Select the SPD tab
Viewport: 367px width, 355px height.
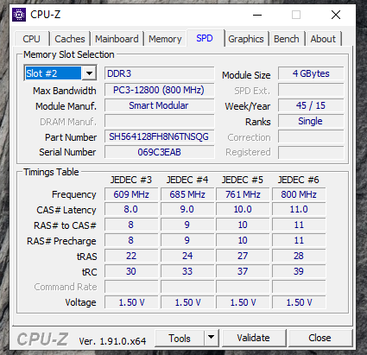[205, 38]
